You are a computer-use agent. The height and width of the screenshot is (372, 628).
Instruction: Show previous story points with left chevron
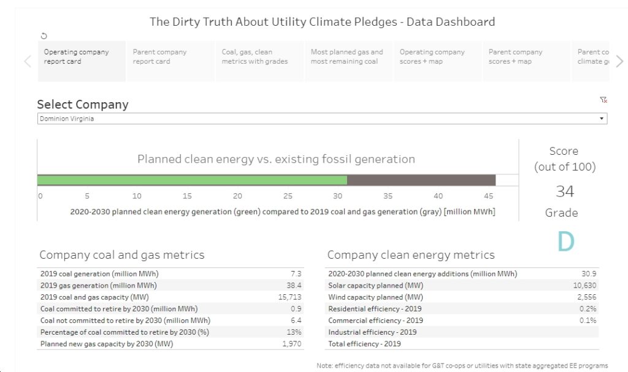coord(28,62)
